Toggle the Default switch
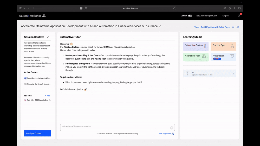Viewport: 260px width, 146px height. (x=190, y=16)
